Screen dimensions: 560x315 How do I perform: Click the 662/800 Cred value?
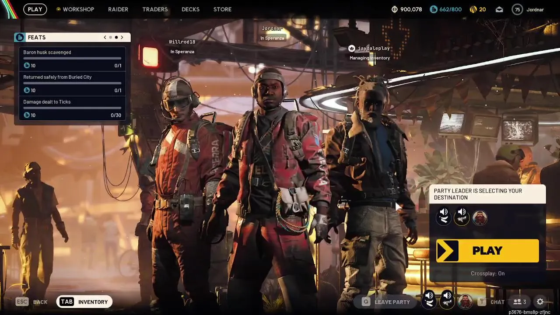[451, 9]
